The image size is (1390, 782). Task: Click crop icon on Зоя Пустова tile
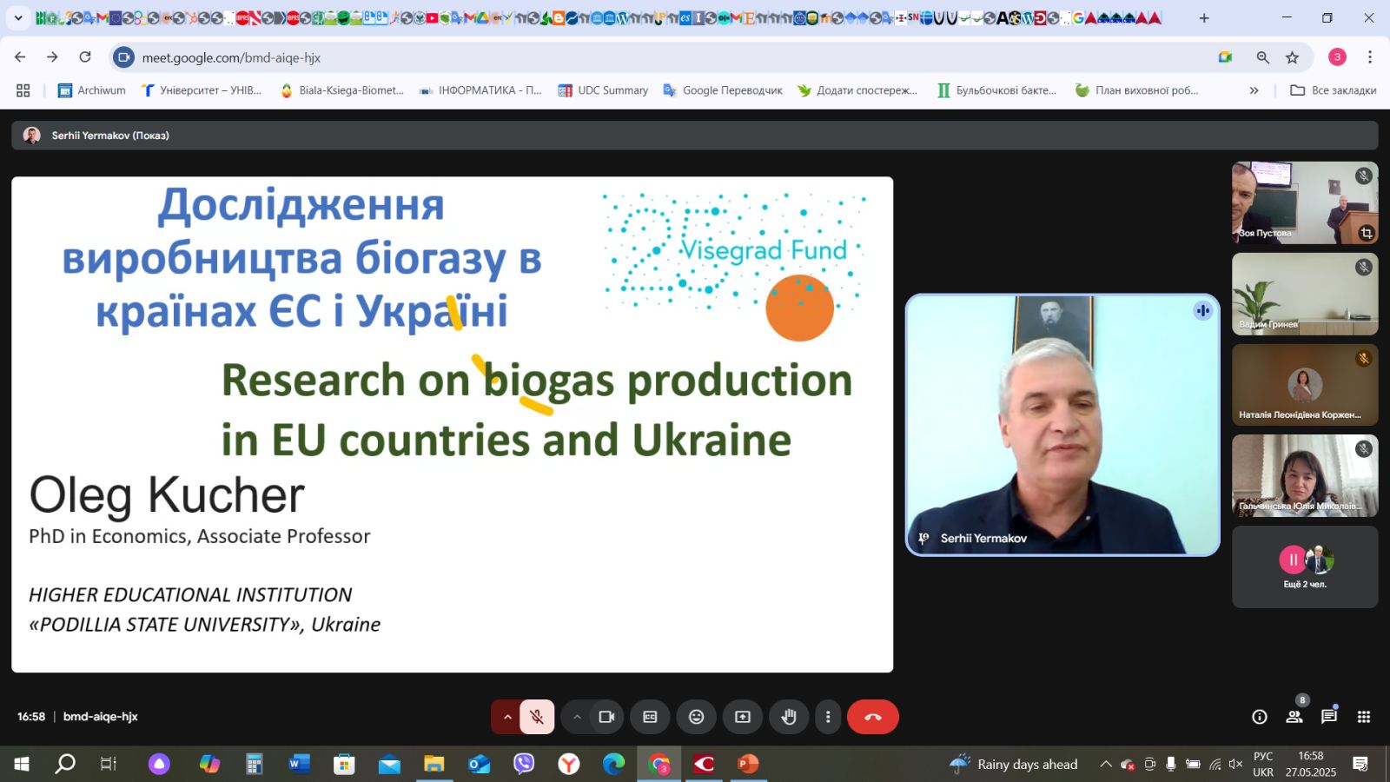1367,233
